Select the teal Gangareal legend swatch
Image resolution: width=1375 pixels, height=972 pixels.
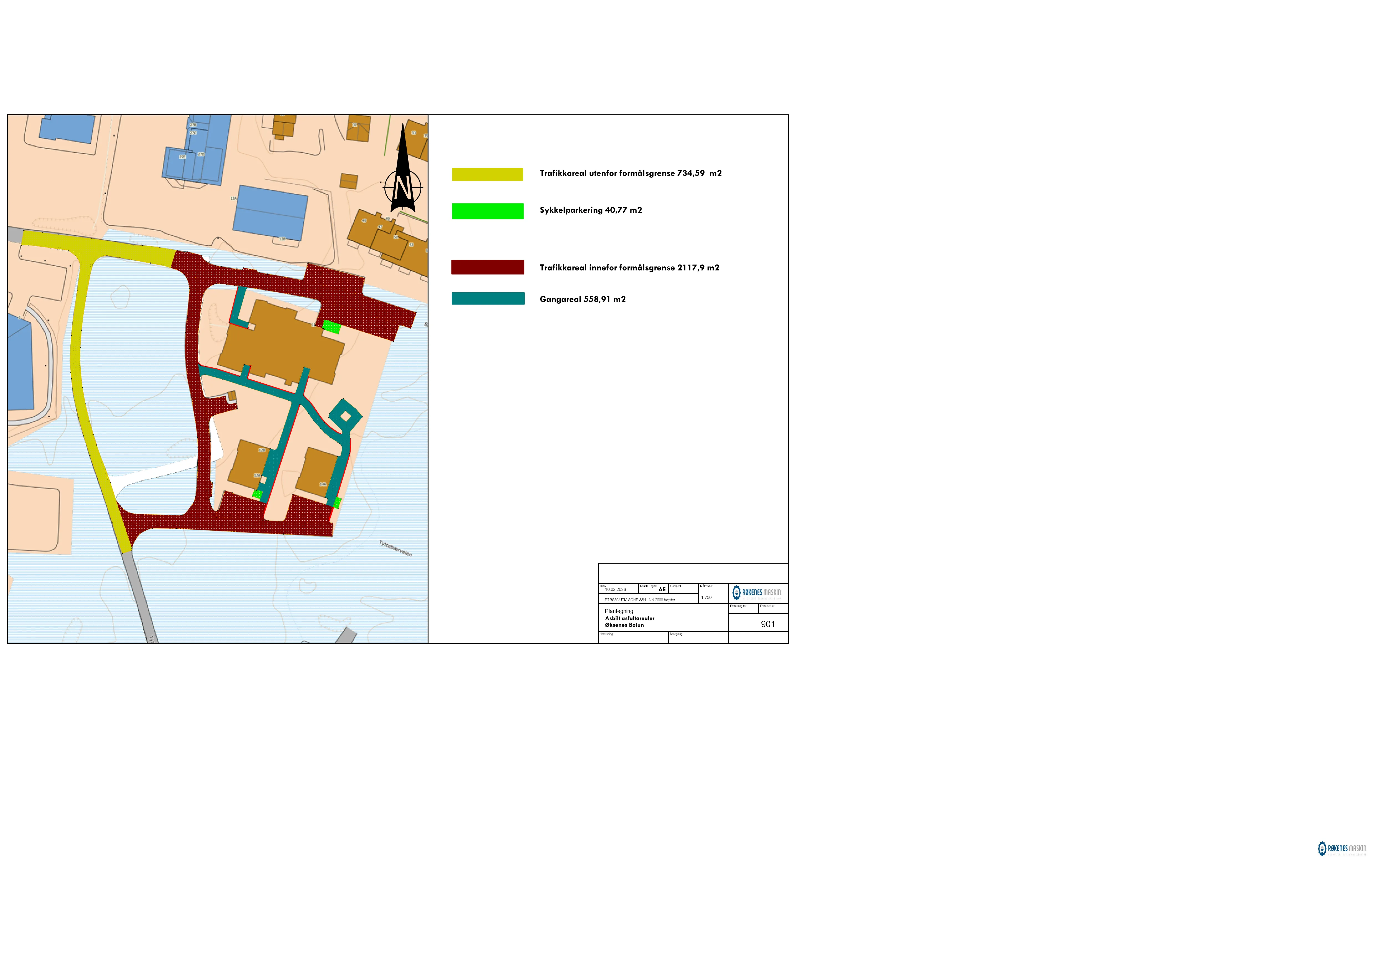pos(488,299)
